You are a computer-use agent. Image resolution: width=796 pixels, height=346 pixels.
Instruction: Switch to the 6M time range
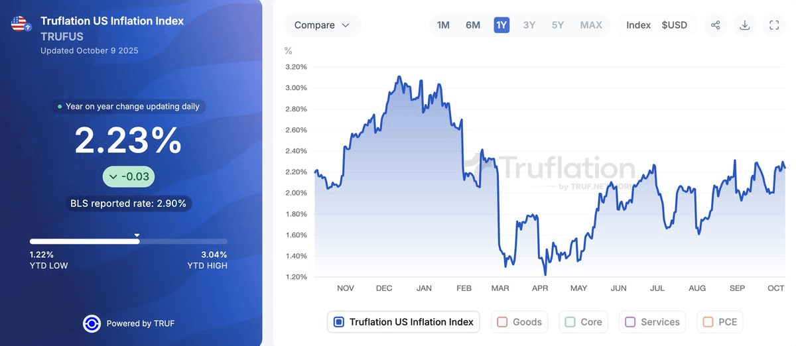tap(473, 25)
